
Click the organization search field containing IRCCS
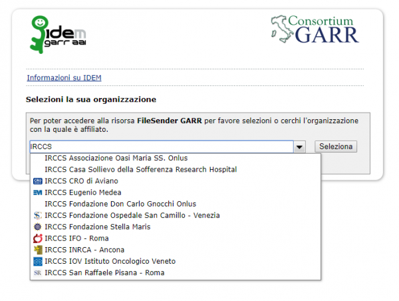(x=162, y=147)
